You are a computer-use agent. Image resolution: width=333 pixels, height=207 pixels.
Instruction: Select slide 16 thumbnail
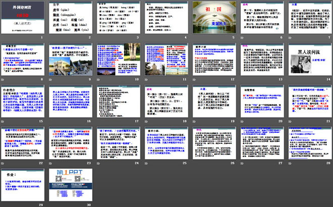click(71, 101)
